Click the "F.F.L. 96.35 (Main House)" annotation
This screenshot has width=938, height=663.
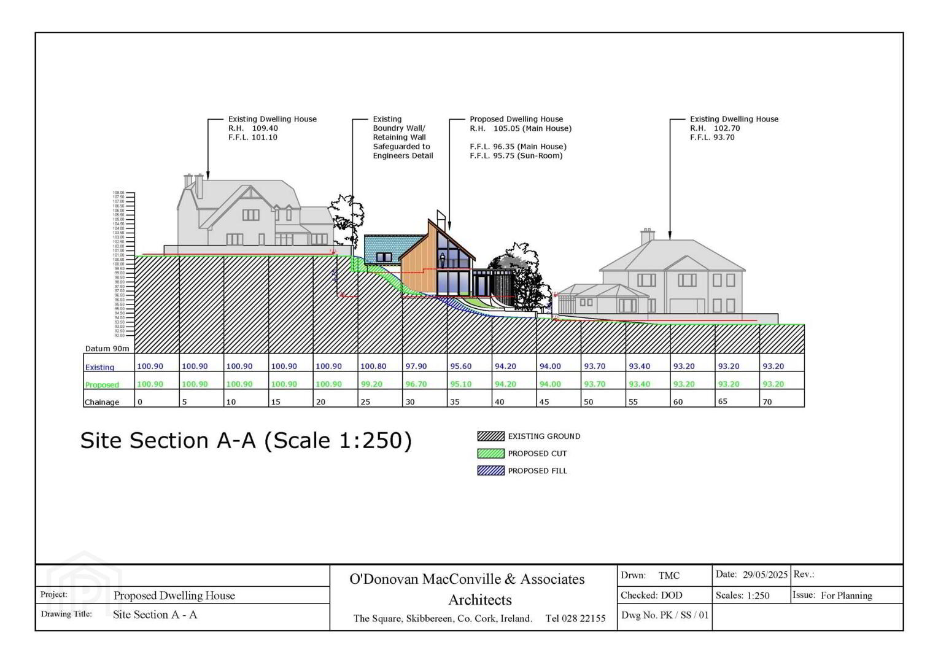tap(518, 147)
